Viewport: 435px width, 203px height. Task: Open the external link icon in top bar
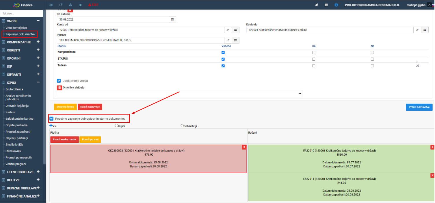61,5
